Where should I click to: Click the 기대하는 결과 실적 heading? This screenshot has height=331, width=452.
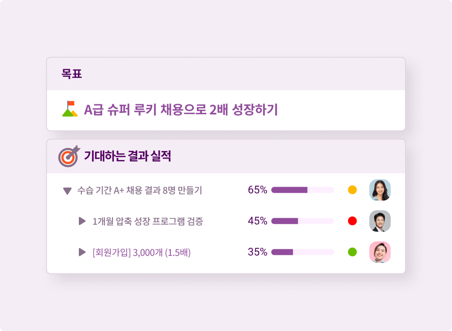128,156
